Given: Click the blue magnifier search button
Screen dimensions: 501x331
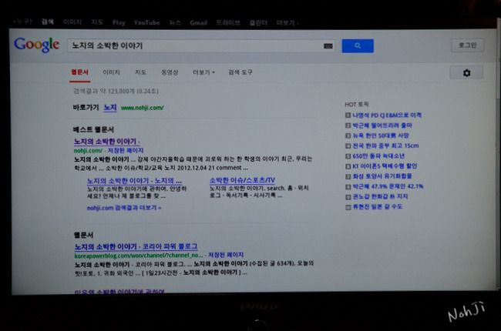Looking at the screenshot, I should click(358, 46).
